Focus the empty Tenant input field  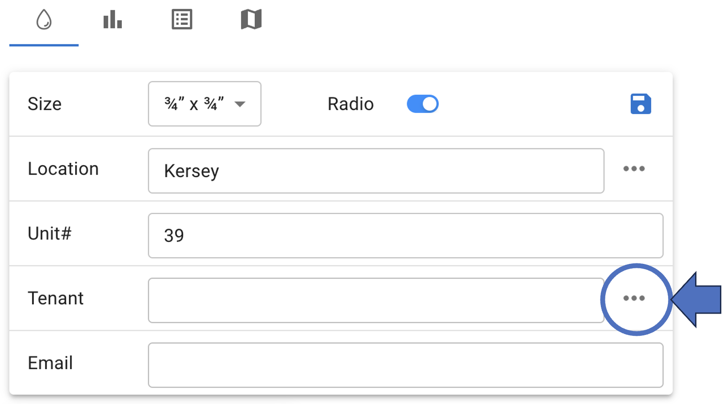(376, 300)
